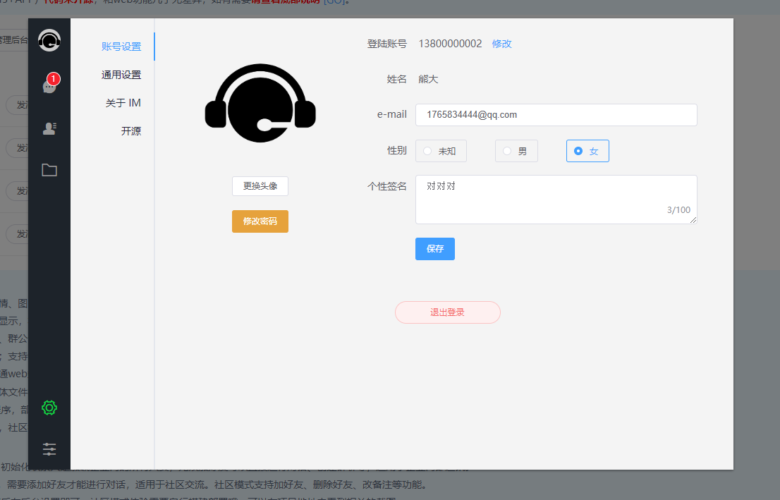Open the 开源 section
Screen dimensions: 780x500
pos(131,131)
